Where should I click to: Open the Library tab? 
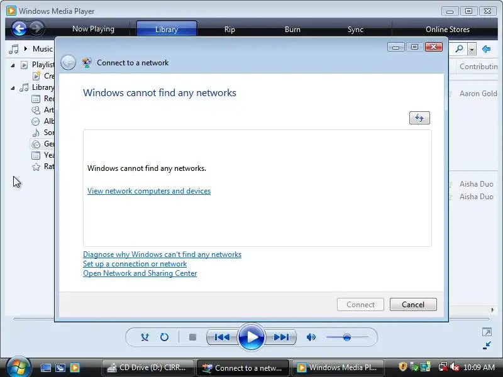166,29
